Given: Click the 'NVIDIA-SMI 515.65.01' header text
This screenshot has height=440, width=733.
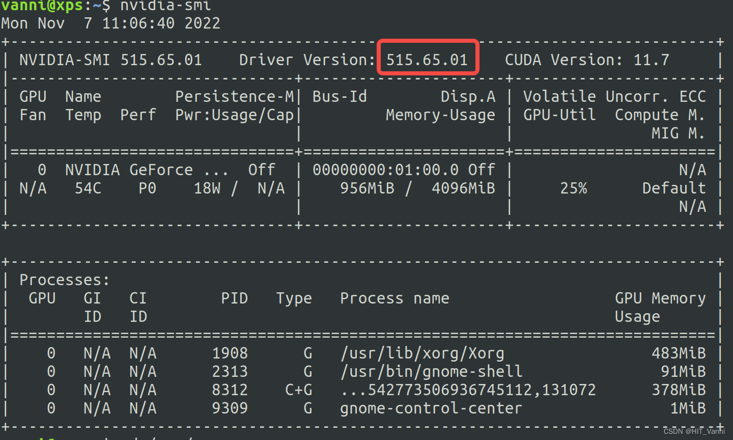Looking at the screenshot, I should click(x=110, y=60).
